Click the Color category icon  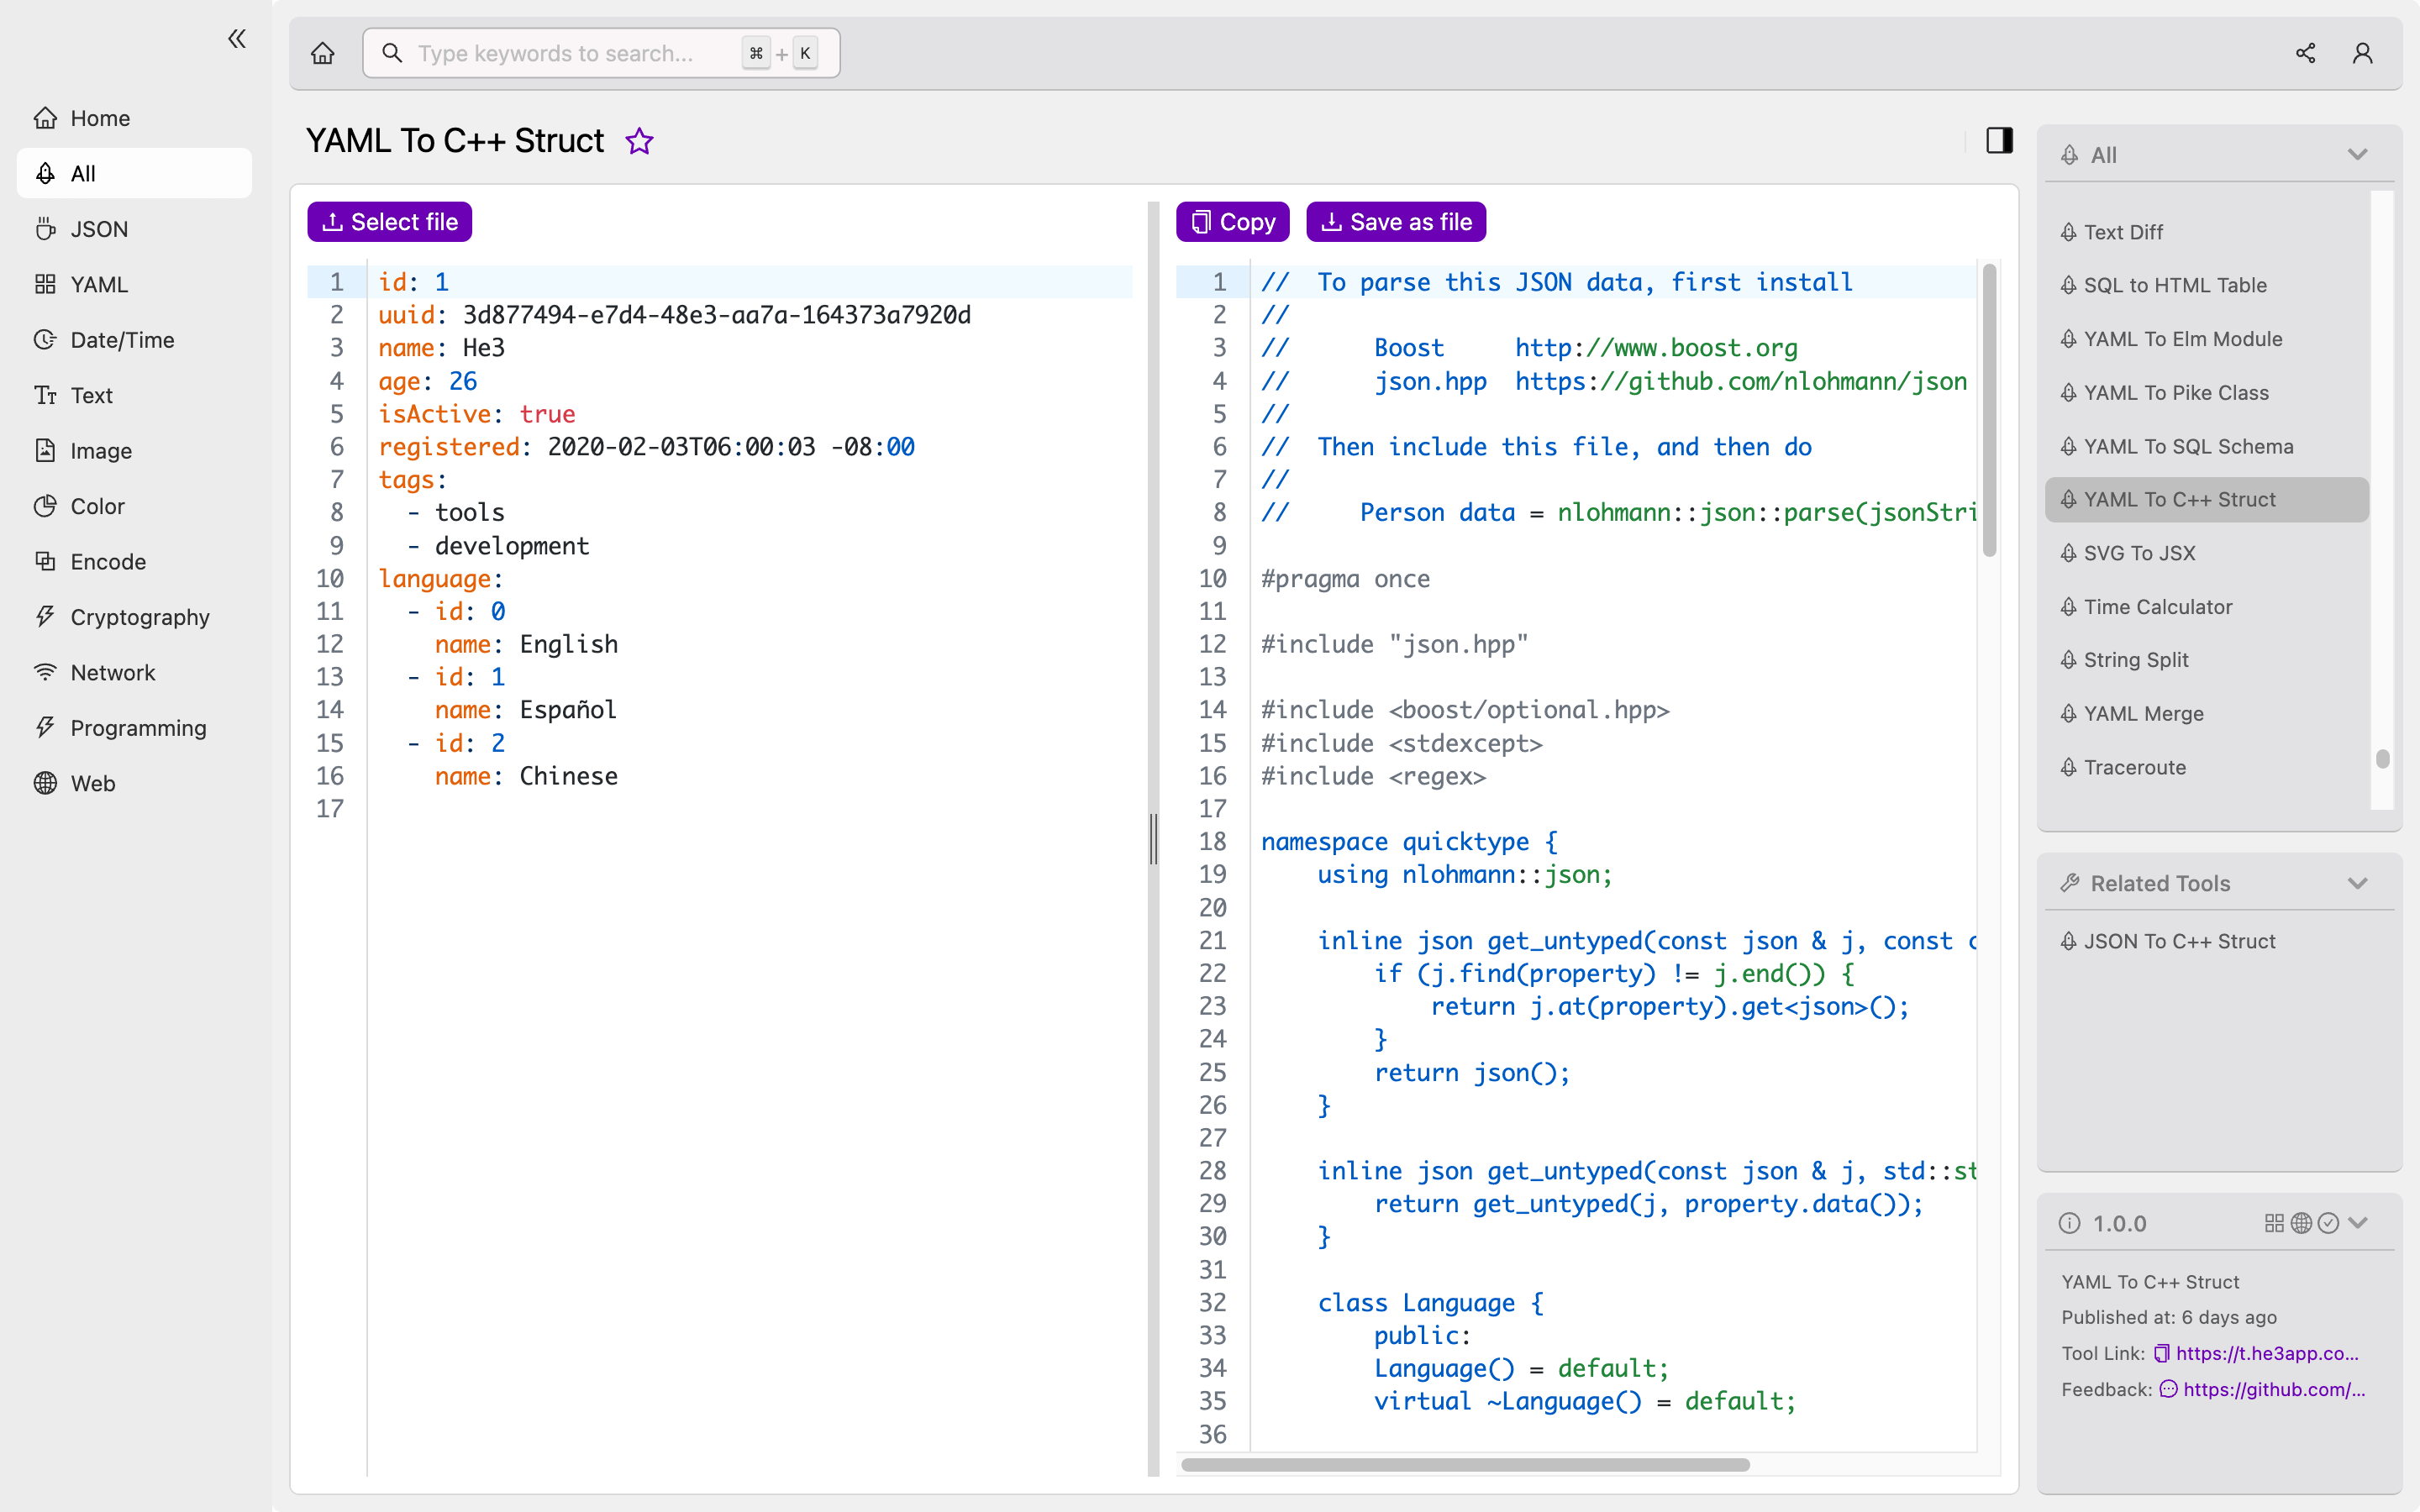coord(45,506)
